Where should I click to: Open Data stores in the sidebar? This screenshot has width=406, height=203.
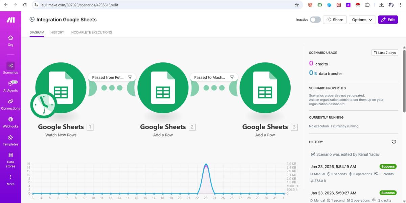(x=10, y=160)
